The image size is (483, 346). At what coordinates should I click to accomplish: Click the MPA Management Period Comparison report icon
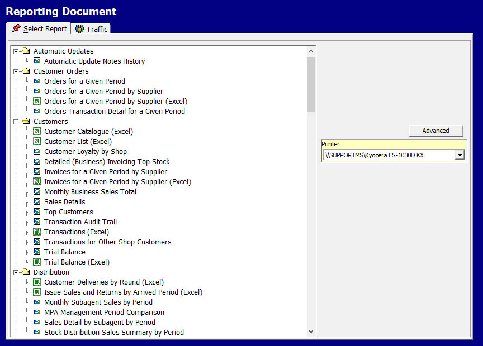click(x=37, y=312)
